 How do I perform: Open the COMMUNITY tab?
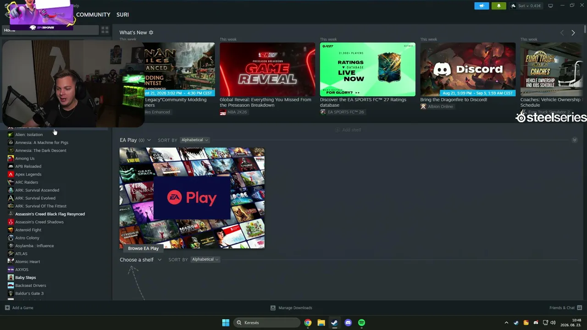pos(93,15)
